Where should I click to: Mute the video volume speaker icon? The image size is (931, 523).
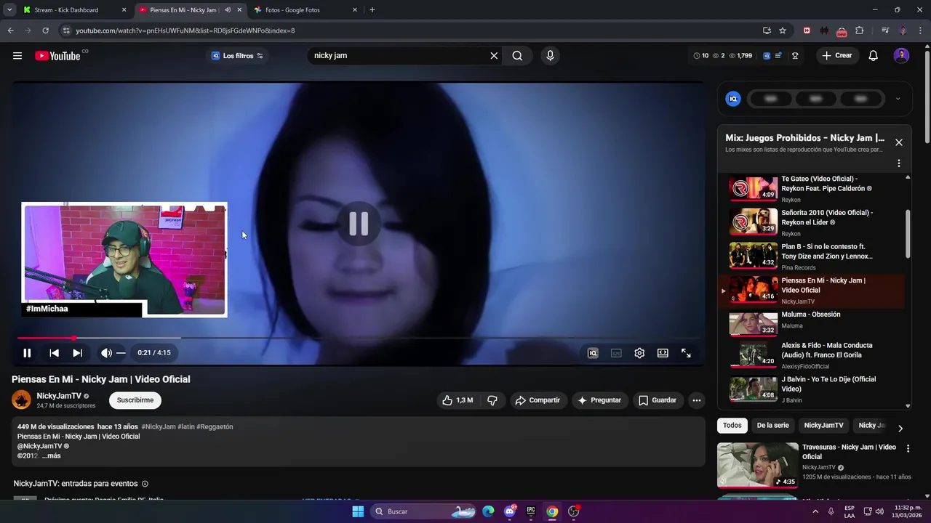point(106,353)
